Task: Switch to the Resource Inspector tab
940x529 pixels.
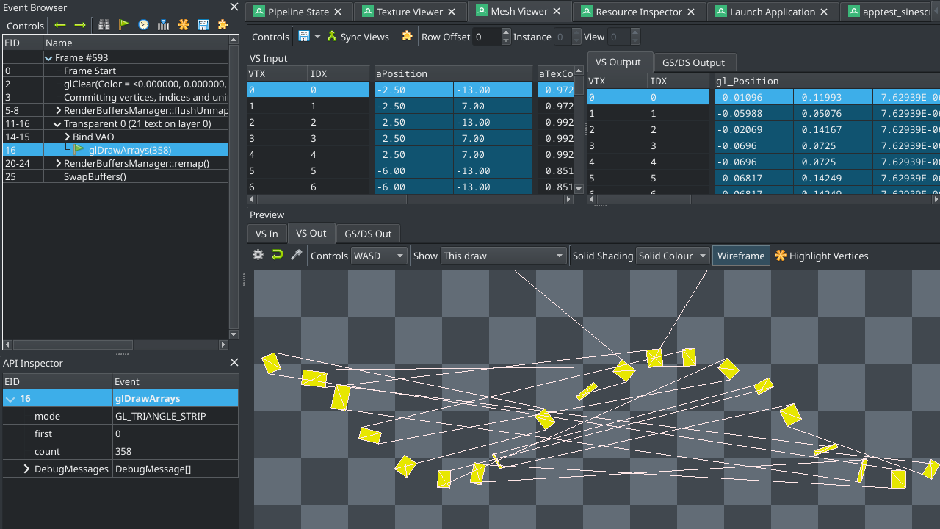Action: (639, 12)
